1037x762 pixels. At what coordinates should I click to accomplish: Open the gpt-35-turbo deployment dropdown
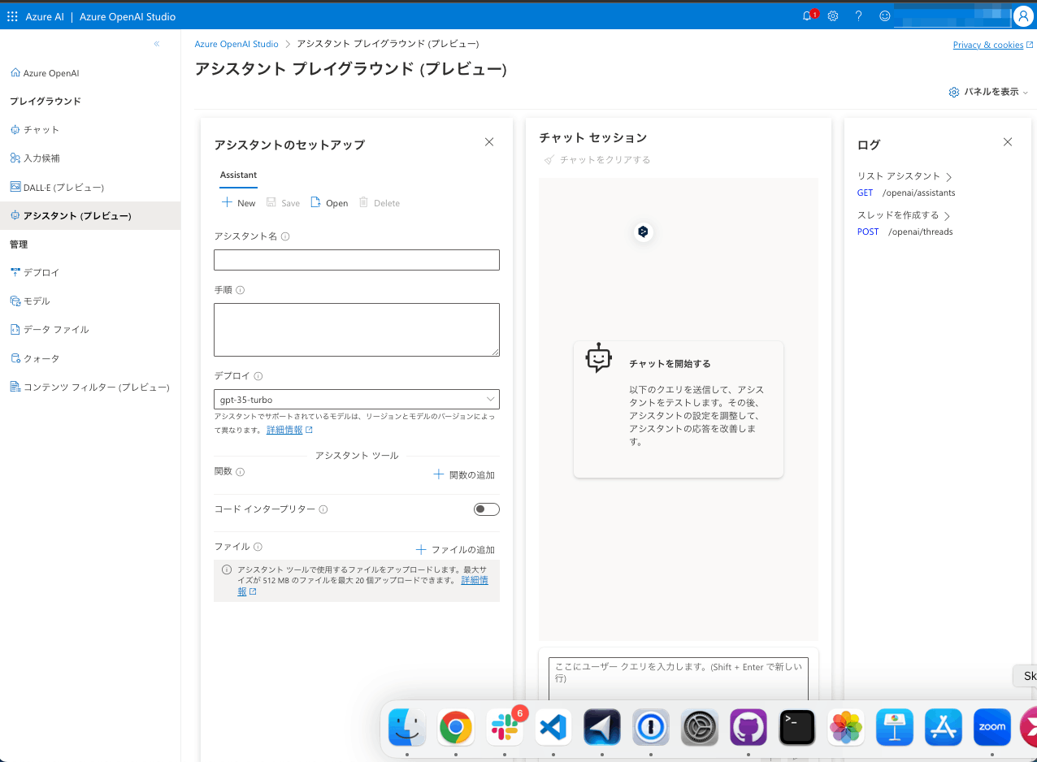[357, 400]
